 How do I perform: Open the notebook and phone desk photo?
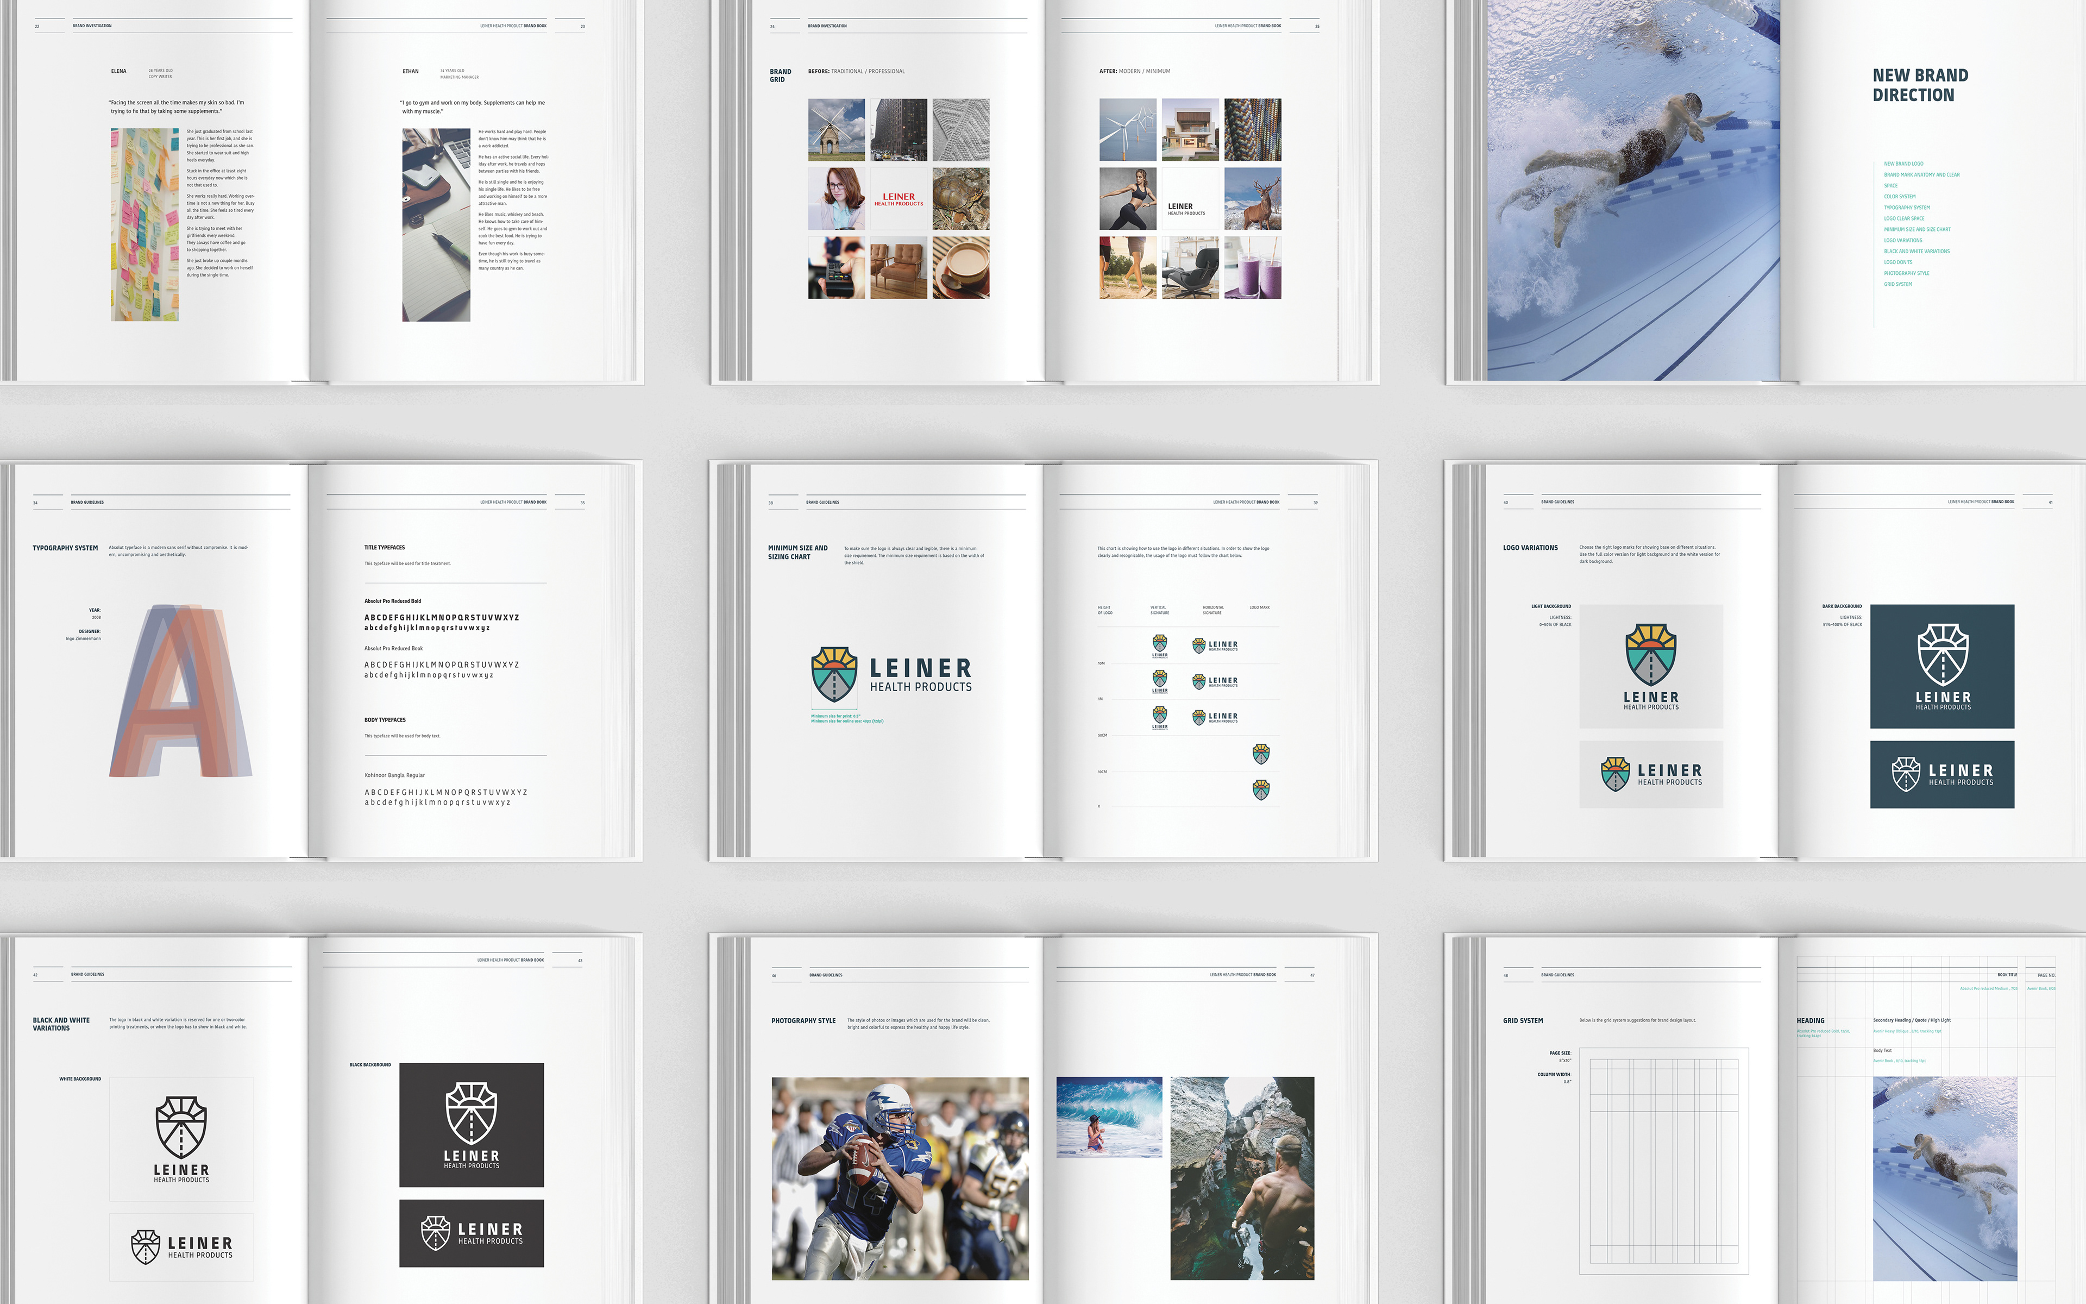point(436,225)
